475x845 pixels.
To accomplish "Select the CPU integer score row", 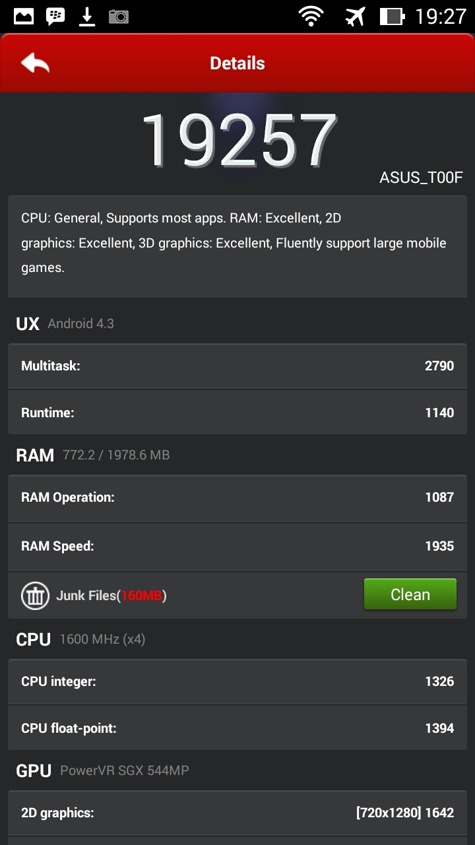I will pyautogui.click(x=237, y=681).
